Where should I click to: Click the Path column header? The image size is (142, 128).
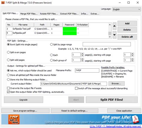click(42, 25)
